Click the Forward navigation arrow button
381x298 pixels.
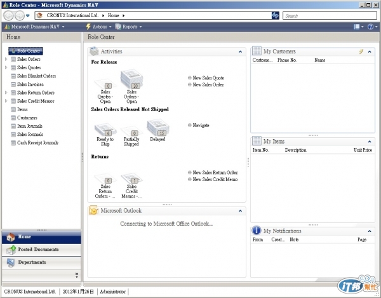click(19, 15)
